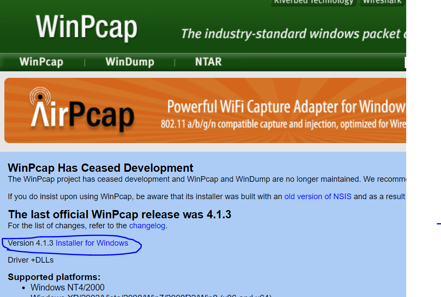Follow the 'old version of NSIS' link
The height and width of the screenshot is (297, 441).
point(318,196)
